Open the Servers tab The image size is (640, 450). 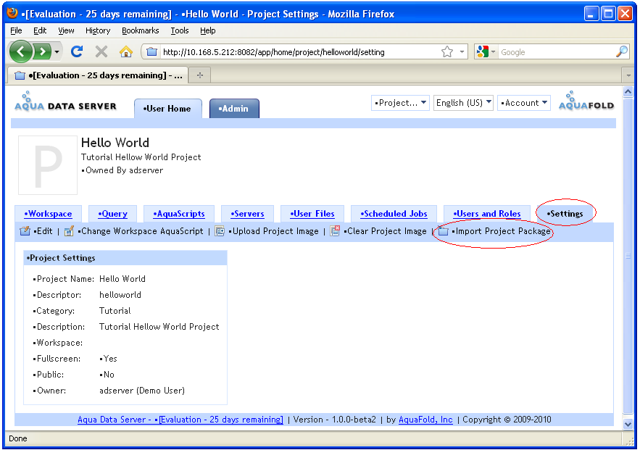coord(247,214)
